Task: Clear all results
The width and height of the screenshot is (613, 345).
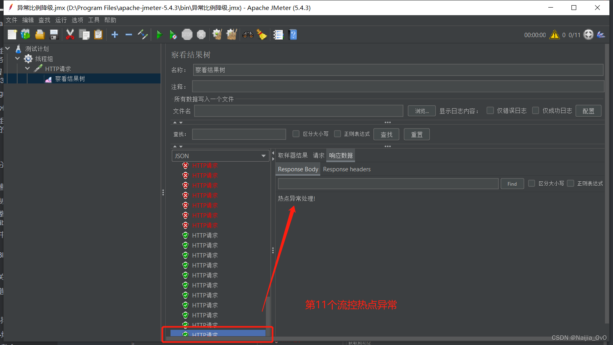Action: point(232,35)
